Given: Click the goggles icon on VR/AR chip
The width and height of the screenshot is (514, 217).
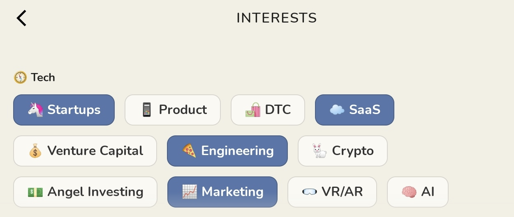Looking at the screenshot, I should 309,192.
